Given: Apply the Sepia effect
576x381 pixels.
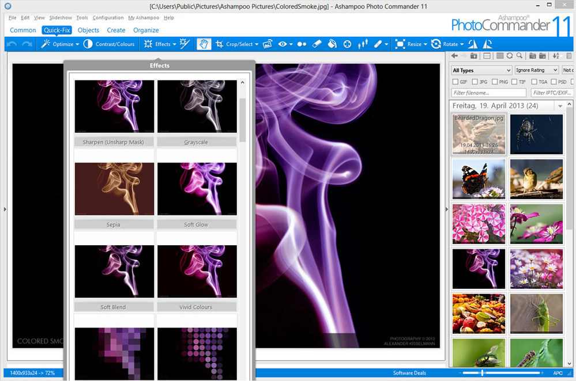Looking at the screenshot, I should (114, 189).
